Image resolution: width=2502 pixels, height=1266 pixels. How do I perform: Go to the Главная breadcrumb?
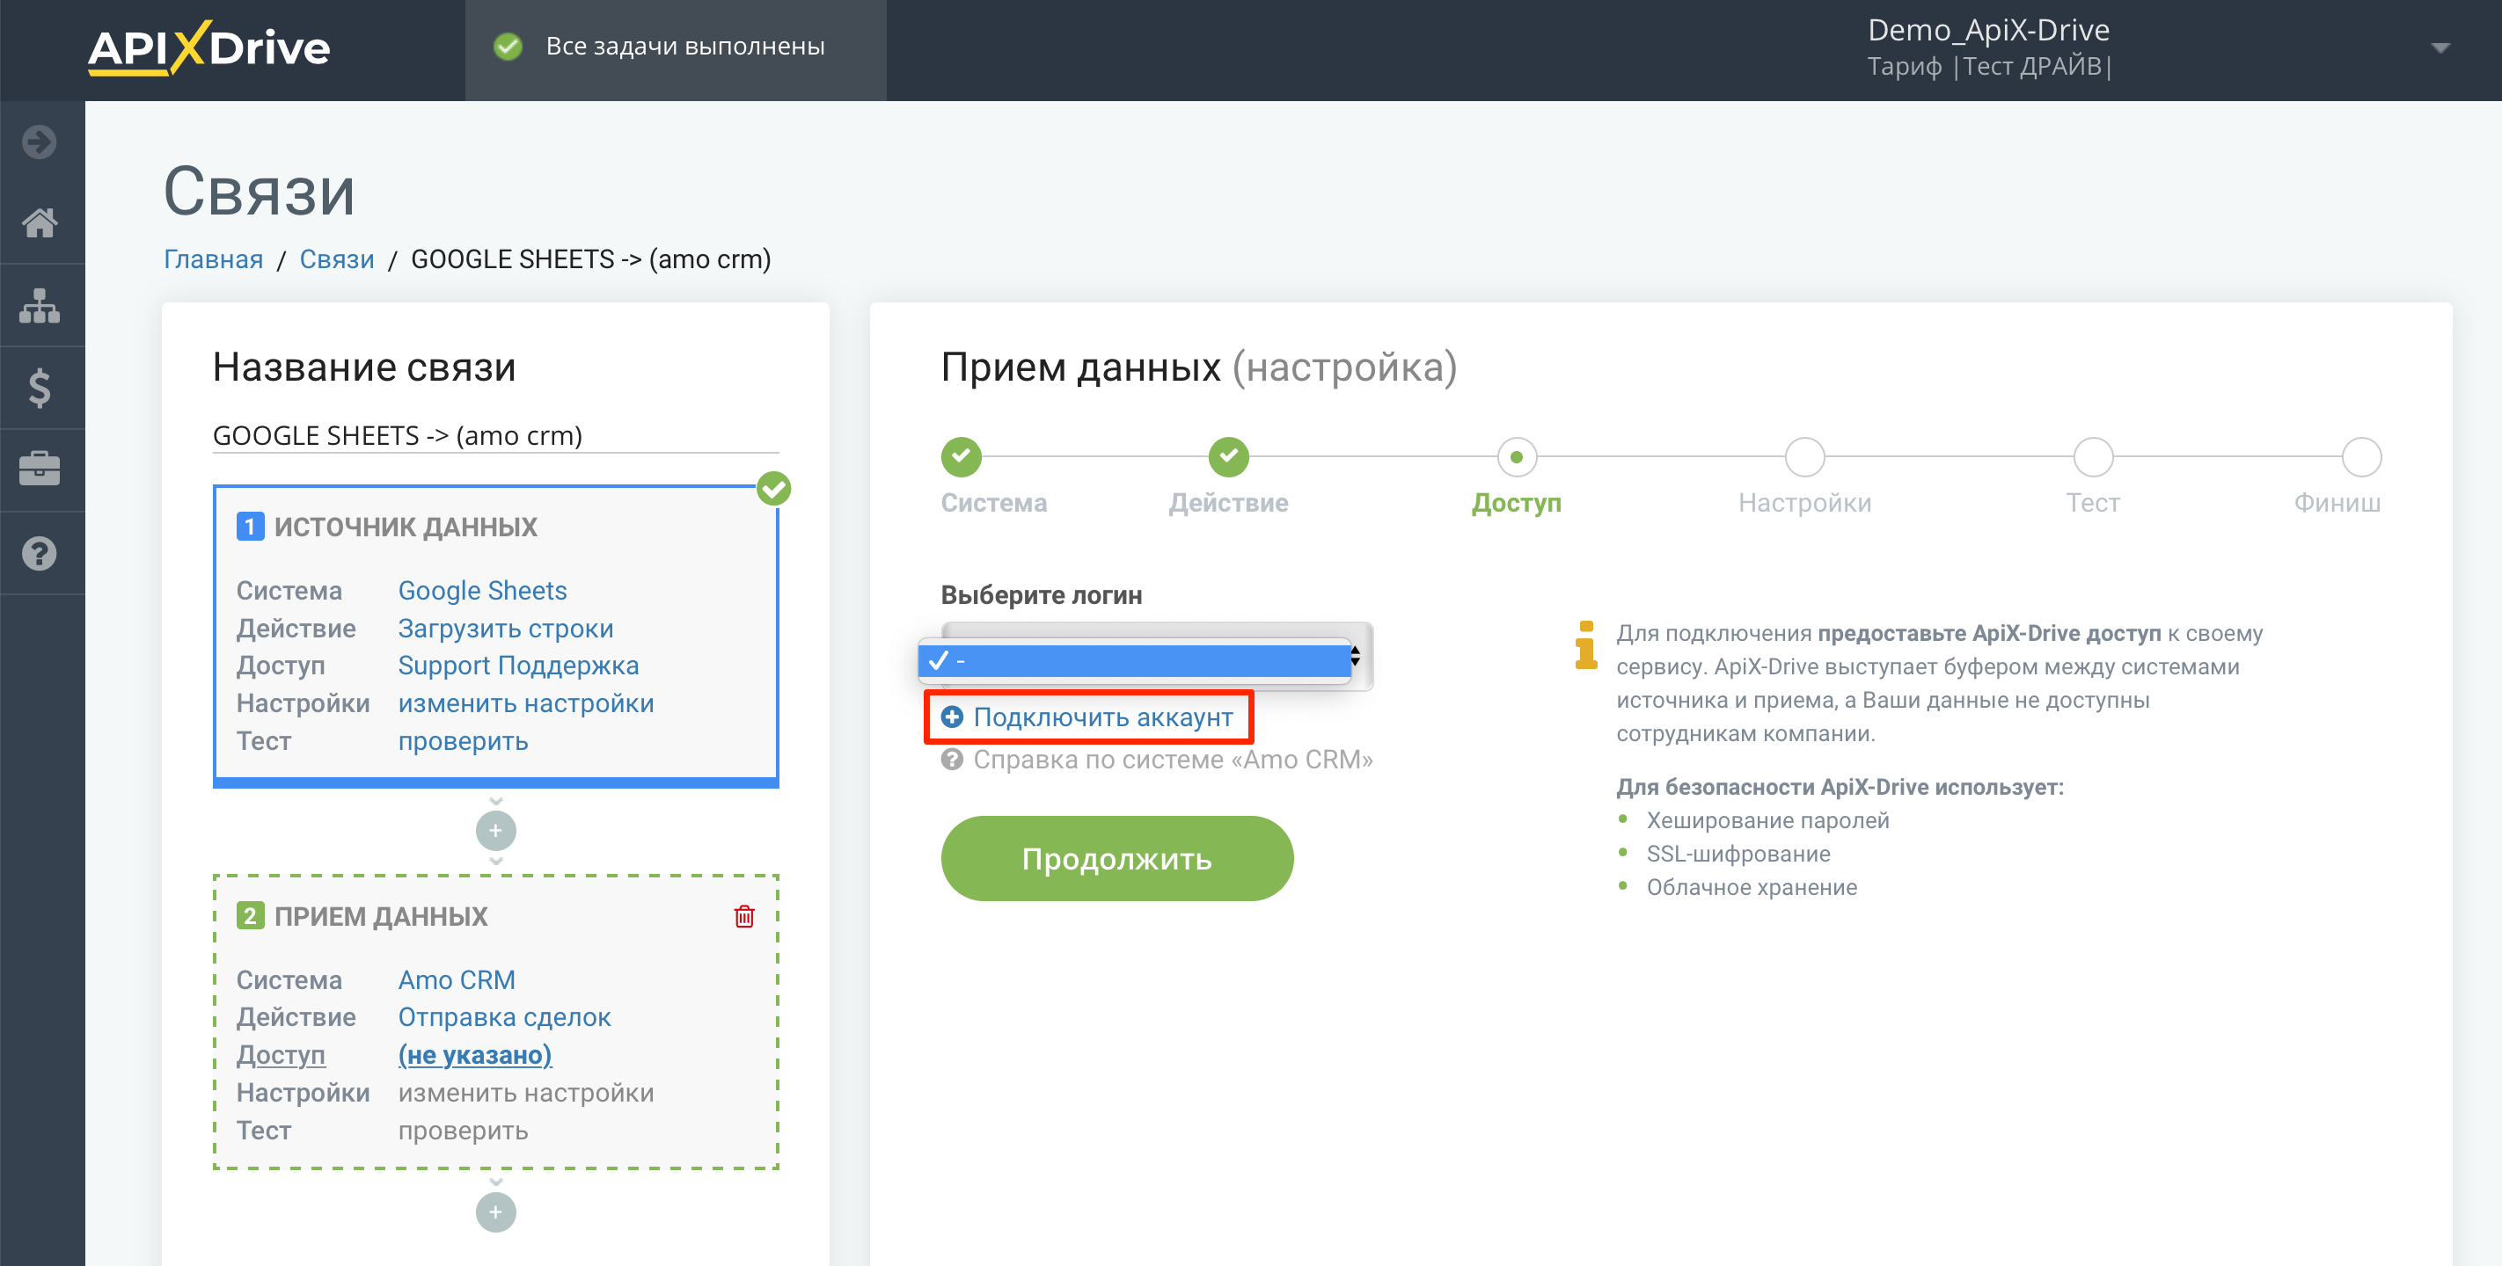click(x=214, y=259)
